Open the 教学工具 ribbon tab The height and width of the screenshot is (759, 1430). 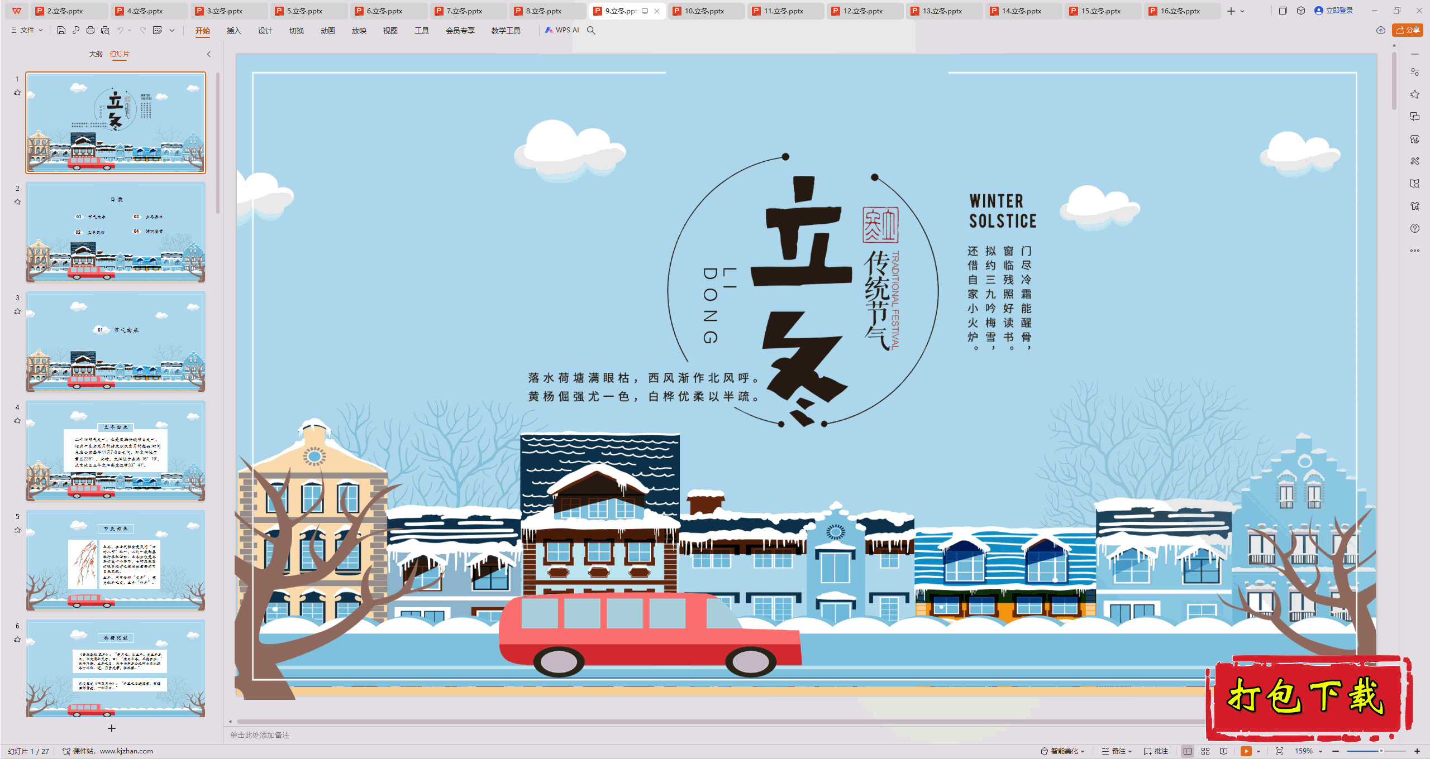[506, 31]
